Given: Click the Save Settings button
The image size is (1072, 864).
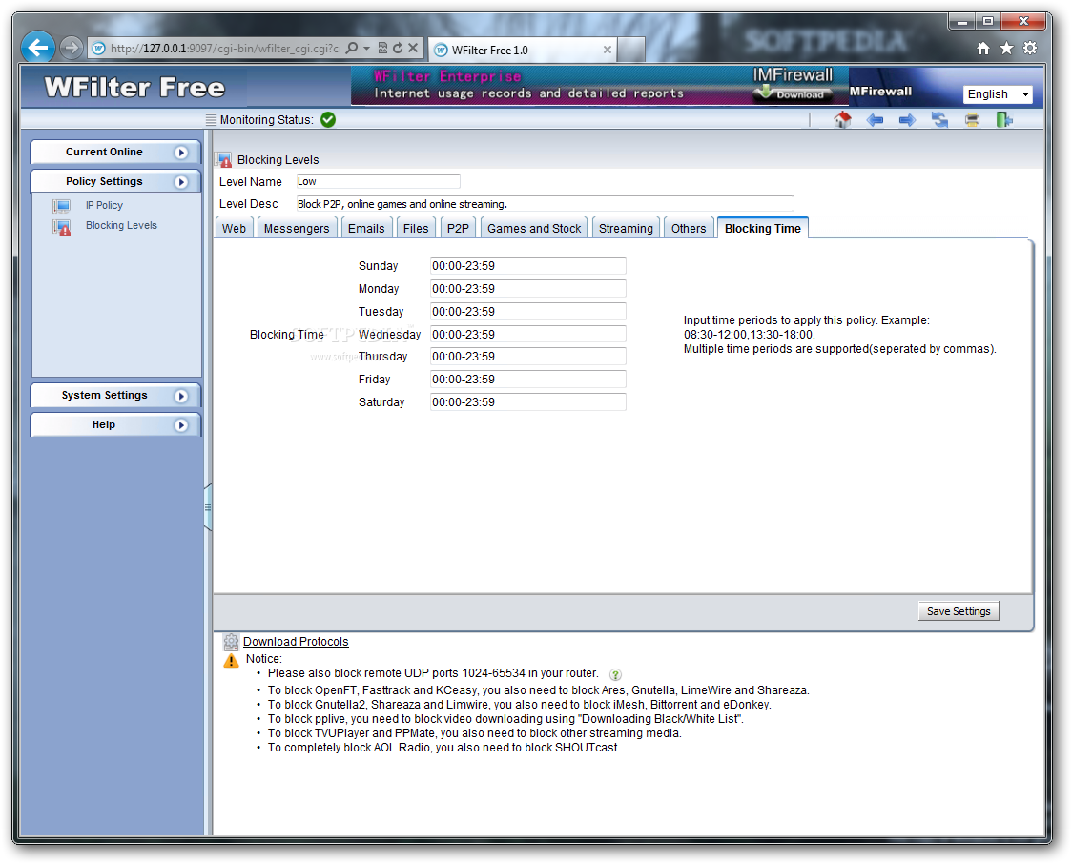Looking at the screenshot, I should [959, 611].
